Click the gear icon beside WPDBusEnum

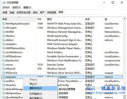tap(4, 57)
